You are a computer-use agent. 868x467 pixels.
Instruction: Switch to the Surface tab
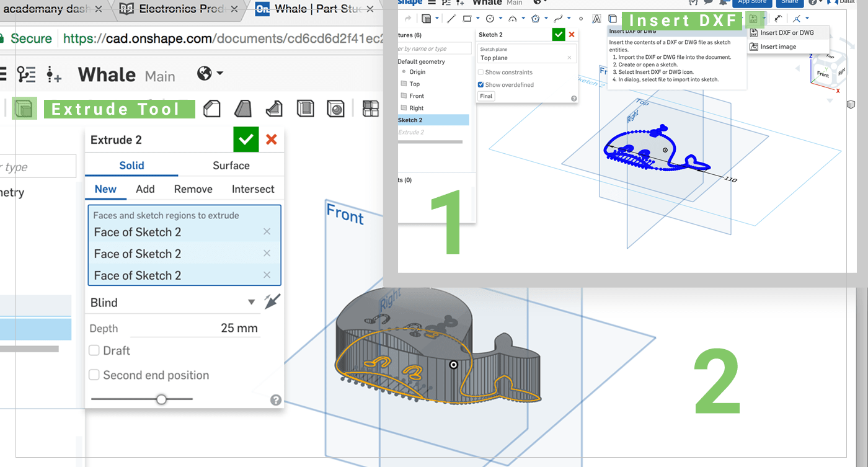(231, 166)
